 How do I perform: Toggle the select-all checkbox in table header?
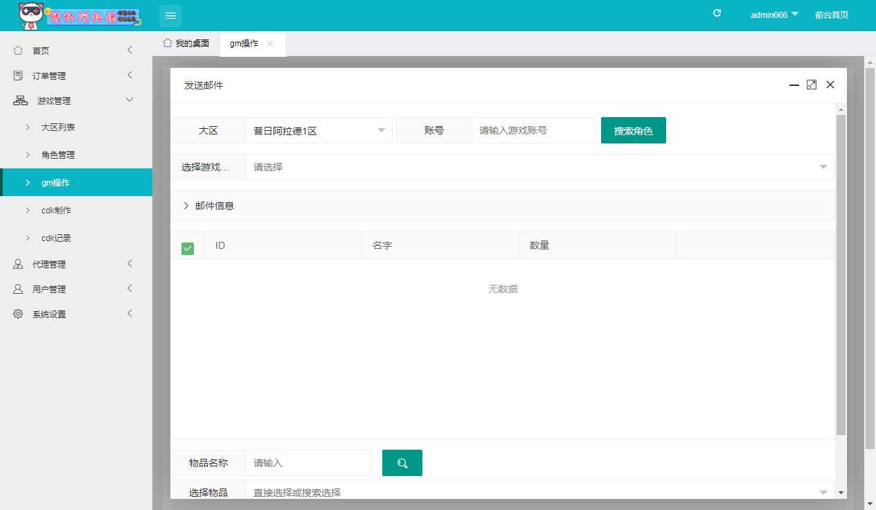188,248
